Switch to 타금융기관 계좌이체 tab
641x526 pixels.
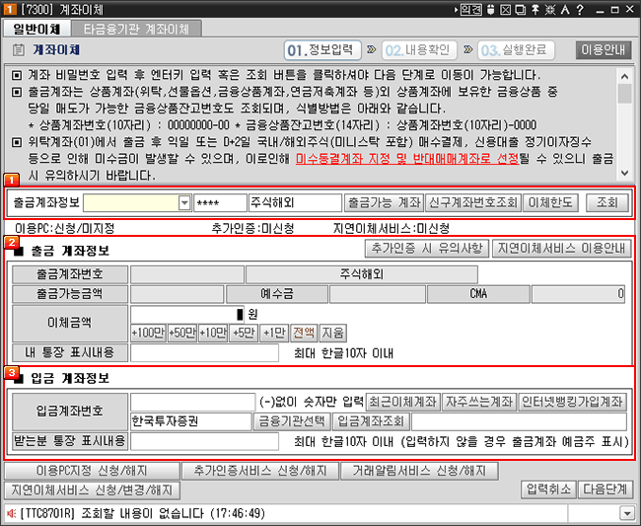[134, 29]
